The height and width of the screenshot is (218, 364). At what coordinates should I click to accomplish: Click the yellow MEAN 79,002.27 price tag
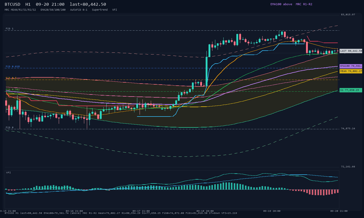point(351,71)
